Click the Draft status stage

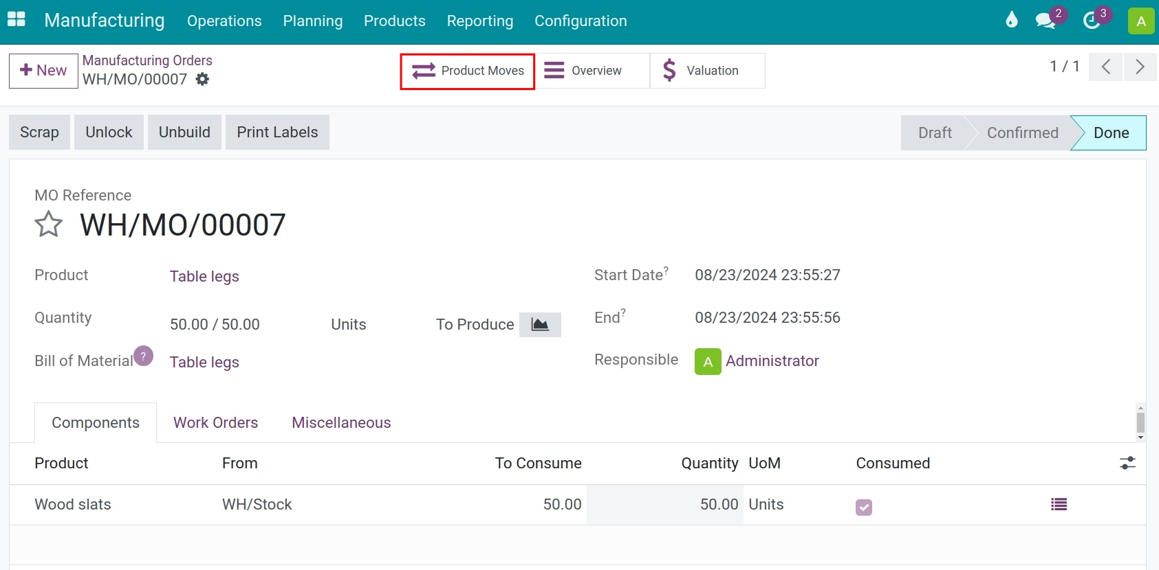[935, 133]
